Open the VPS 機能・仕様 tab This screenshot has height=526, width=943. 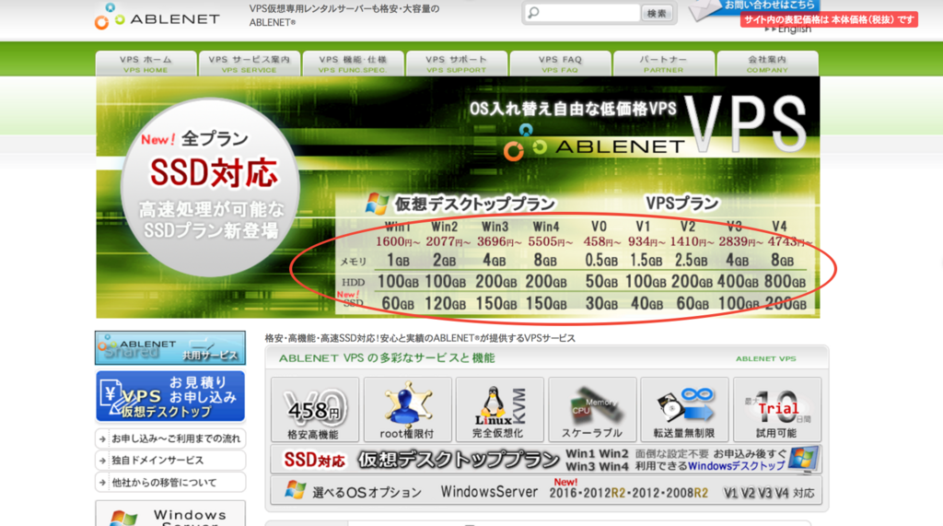click(x=353, y=64)
